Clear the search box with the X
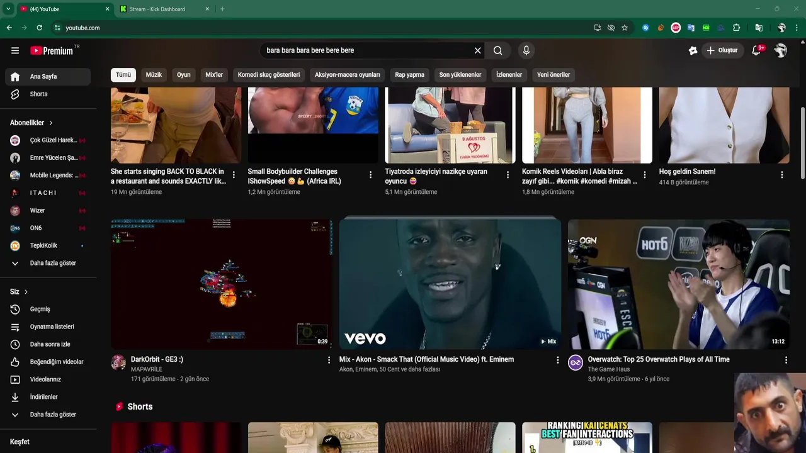Screen dimensions: 806x453 (477, 50)
